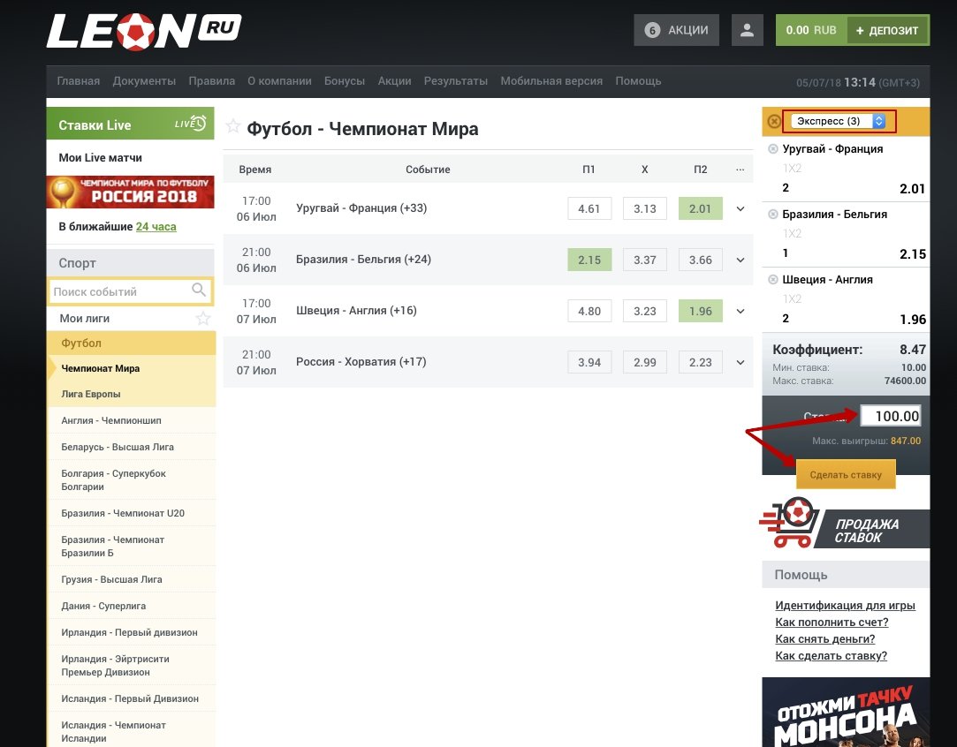Open Как сделать ставку? help link
The height and width of the screenshot is (747, 957).
pos(832,655)
